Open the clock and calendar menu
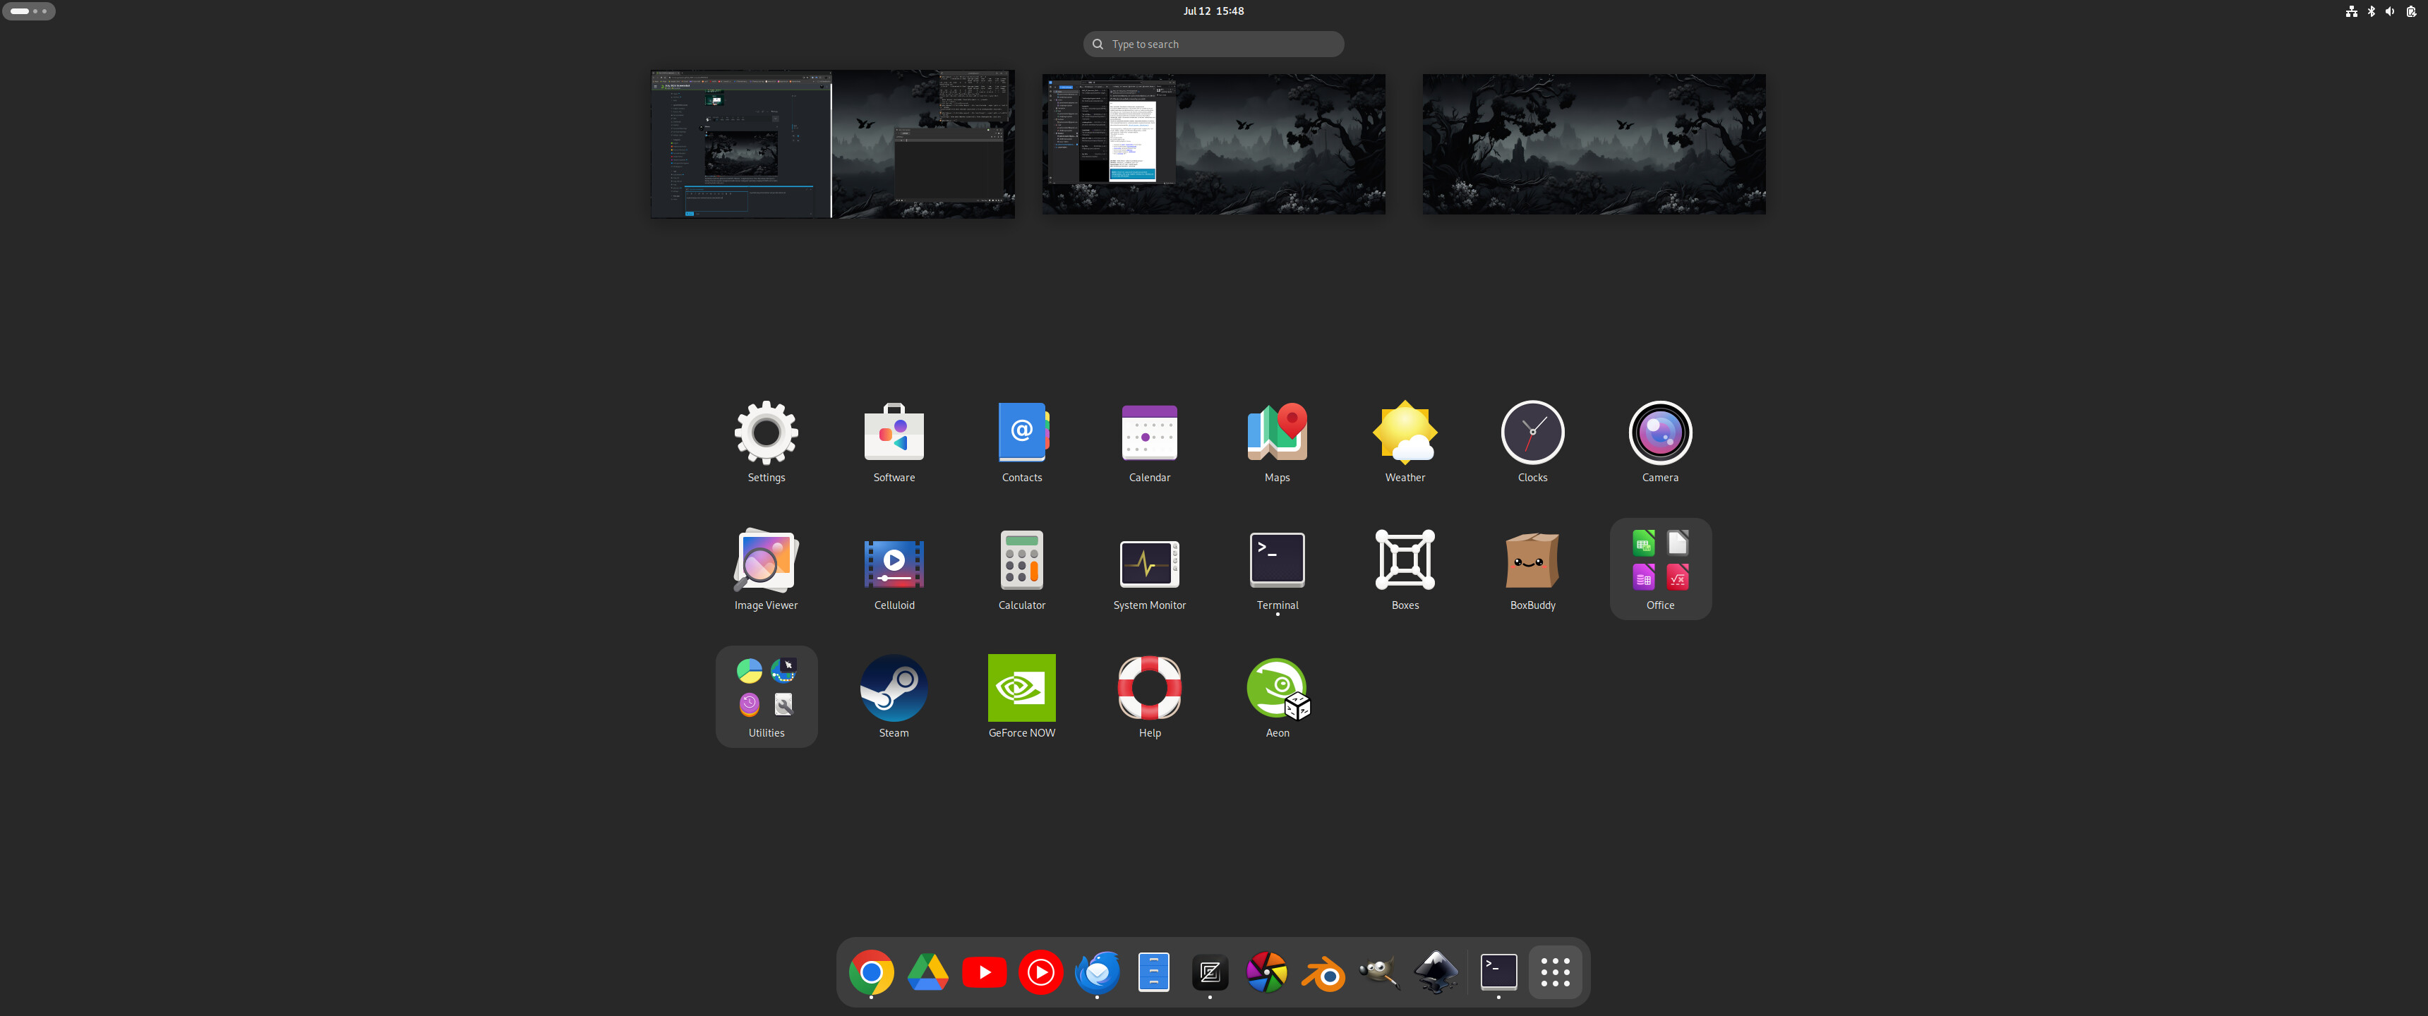The height and width of the screenshot is (1016, 2428). coord(1213,11)
